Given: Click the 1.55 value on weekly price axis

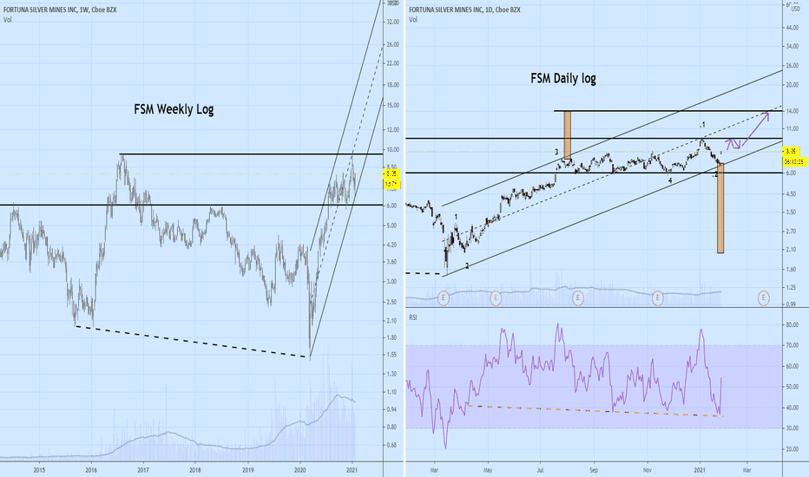Looking at the screenshot, I should pyautogui.click(x=391, y=355).
